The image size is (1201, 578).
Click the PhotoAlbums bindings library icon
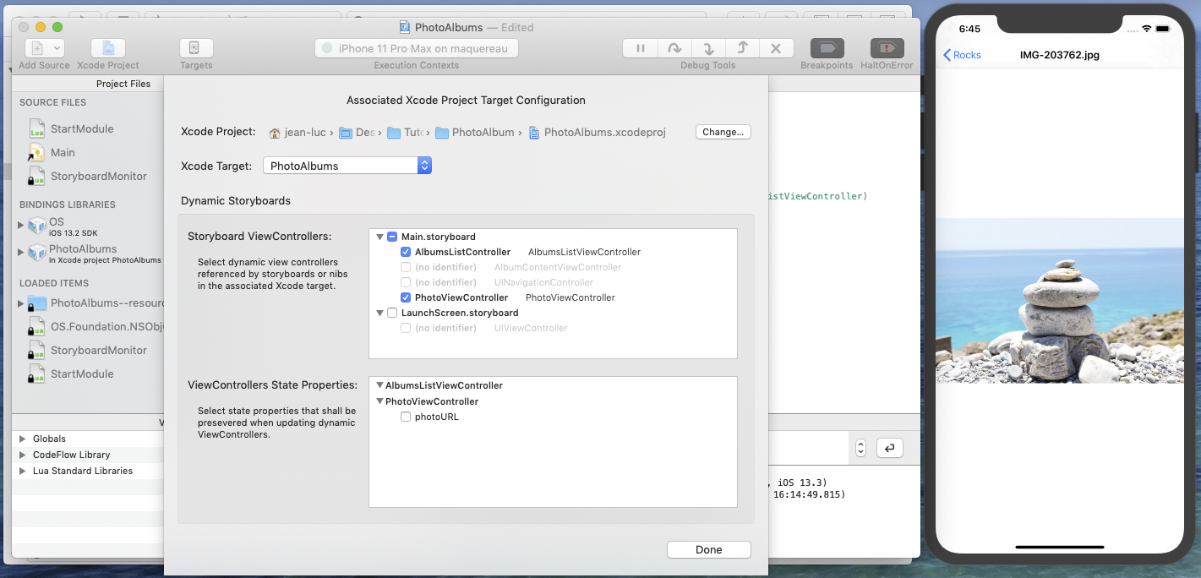[37, 253]
